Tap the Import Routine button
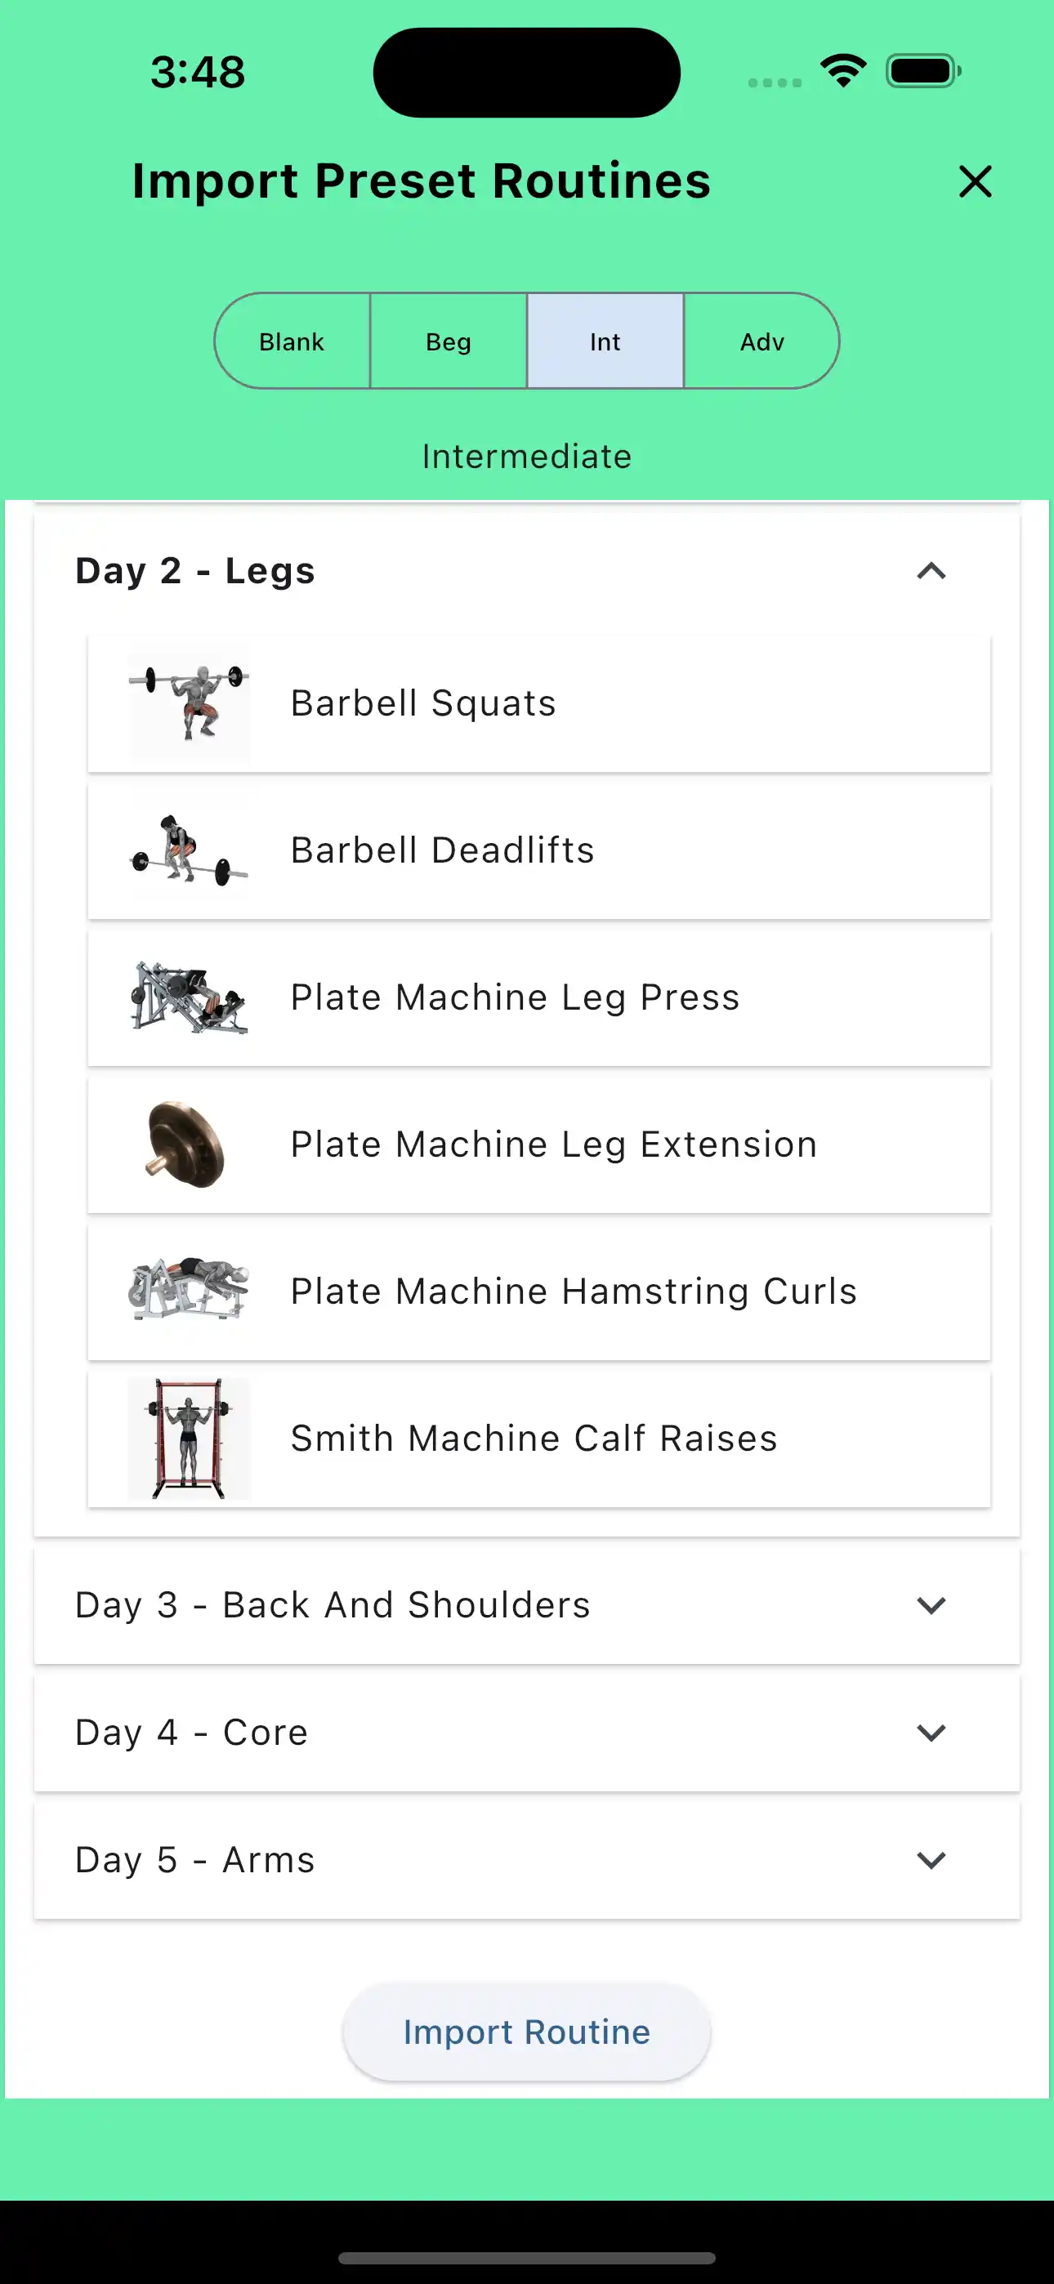This screenshot has width=1054, height=2284. pos(527,2032)
